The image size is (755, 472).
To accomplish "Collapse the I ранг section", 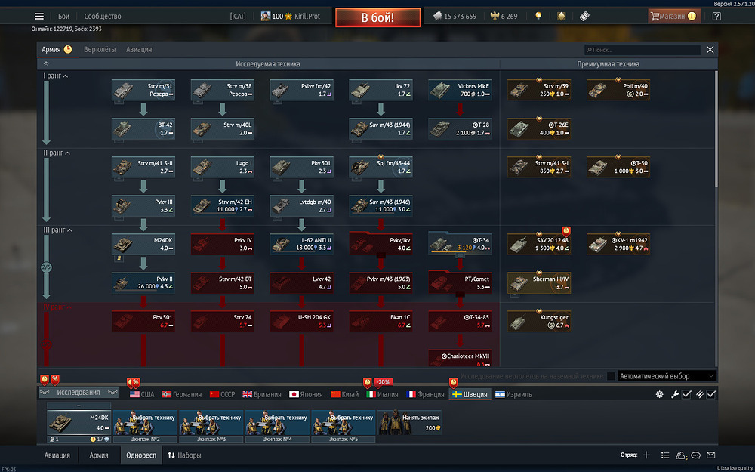I will [x=66, y=76].
